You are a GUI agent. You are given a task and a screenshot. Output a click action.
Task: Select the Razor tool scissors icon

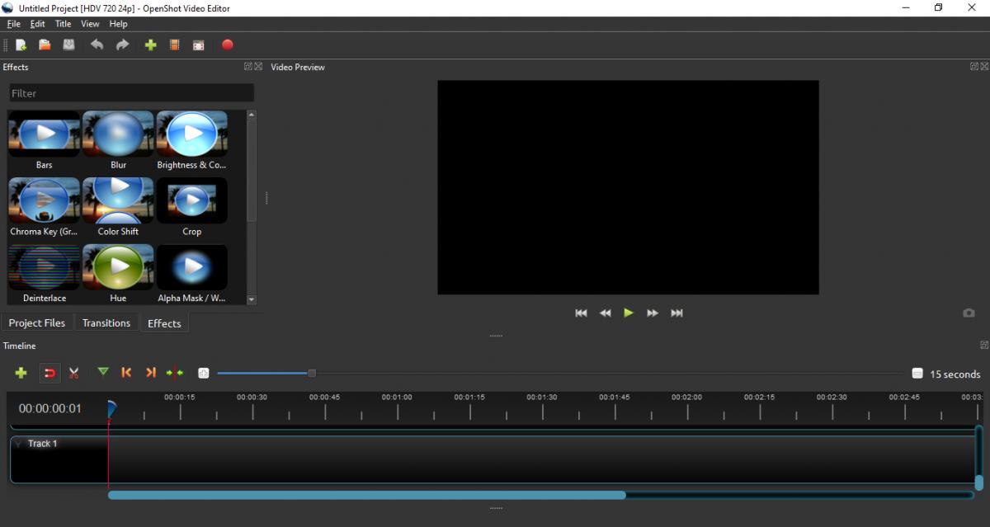point(74,374)
